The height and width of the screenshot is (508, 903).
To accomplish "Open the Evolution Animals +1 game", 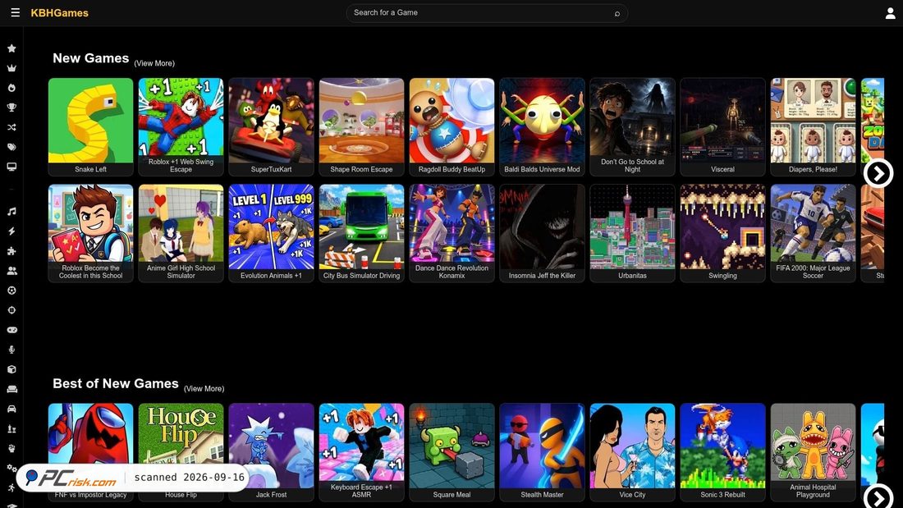I will click(271, 233).
